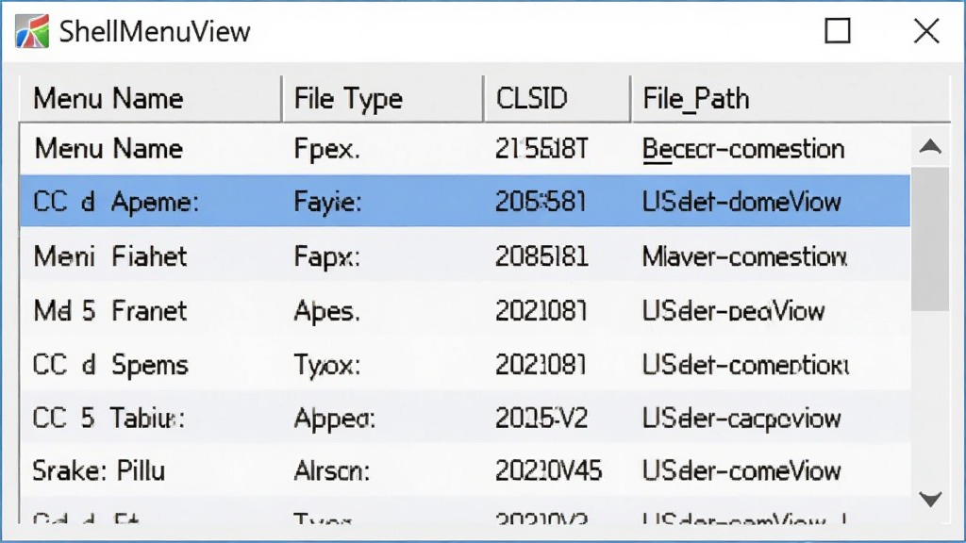Click the 'Miaver-comestion' file path

[x=745, y=256]
